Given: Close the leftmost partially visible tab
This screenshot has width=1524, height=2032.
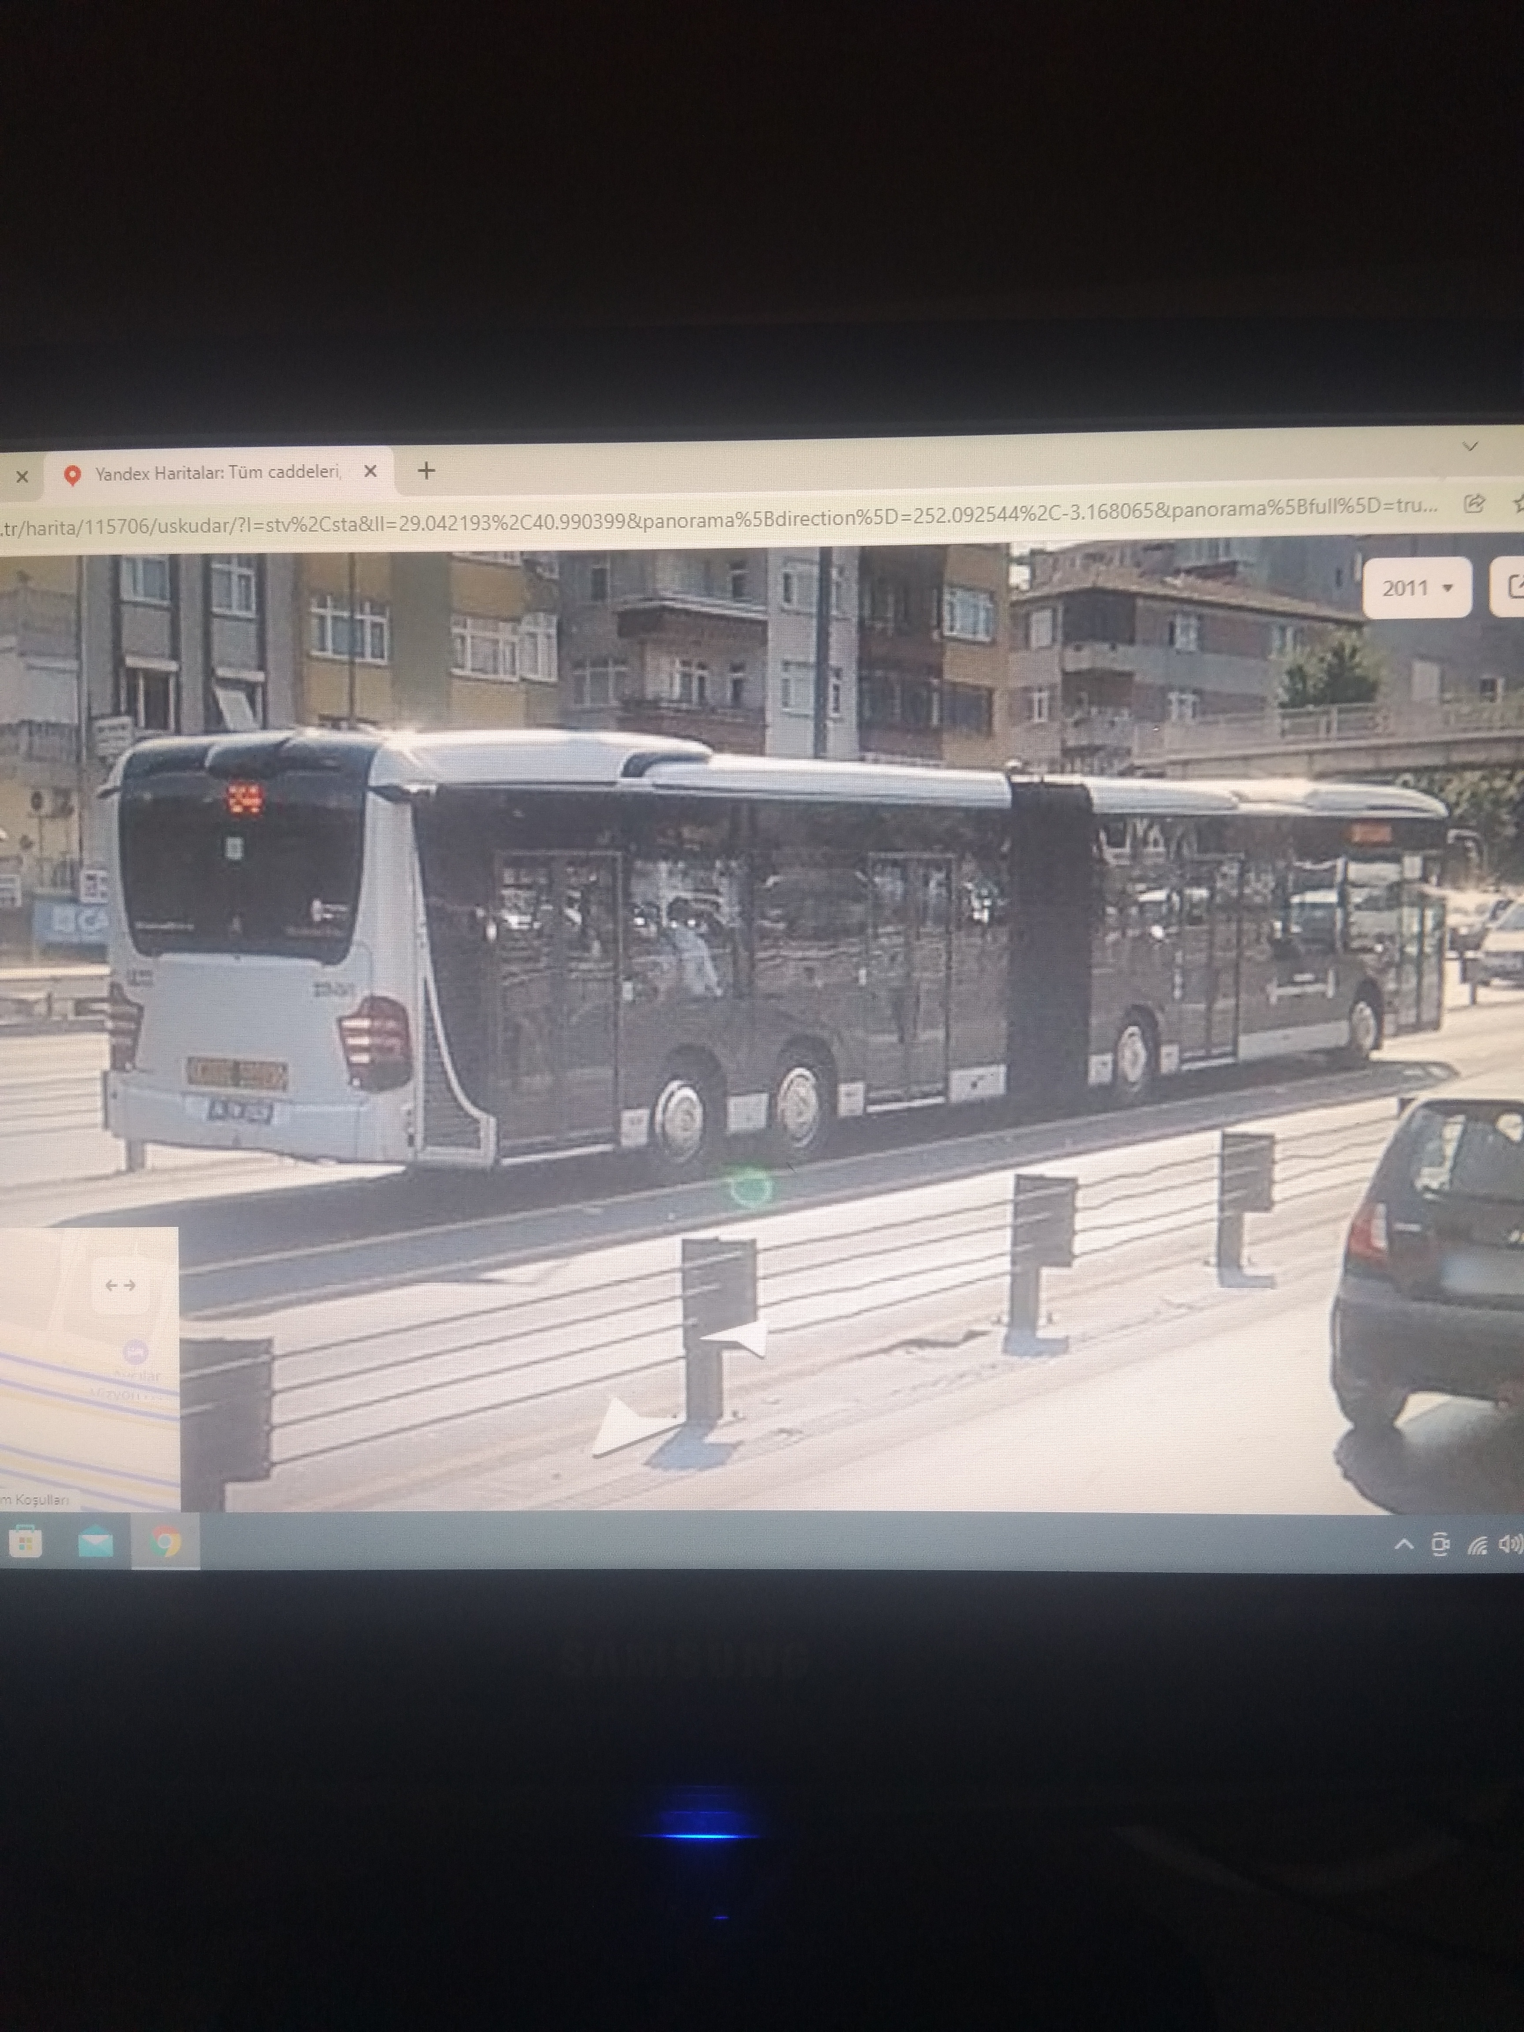Looking at the screenshot, I should [22, 476].
